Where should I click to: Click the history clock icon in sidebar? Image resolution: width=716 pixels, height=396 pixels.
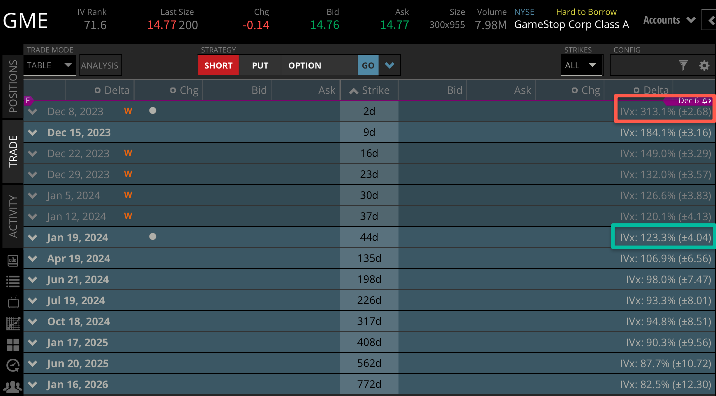(13, 365)
